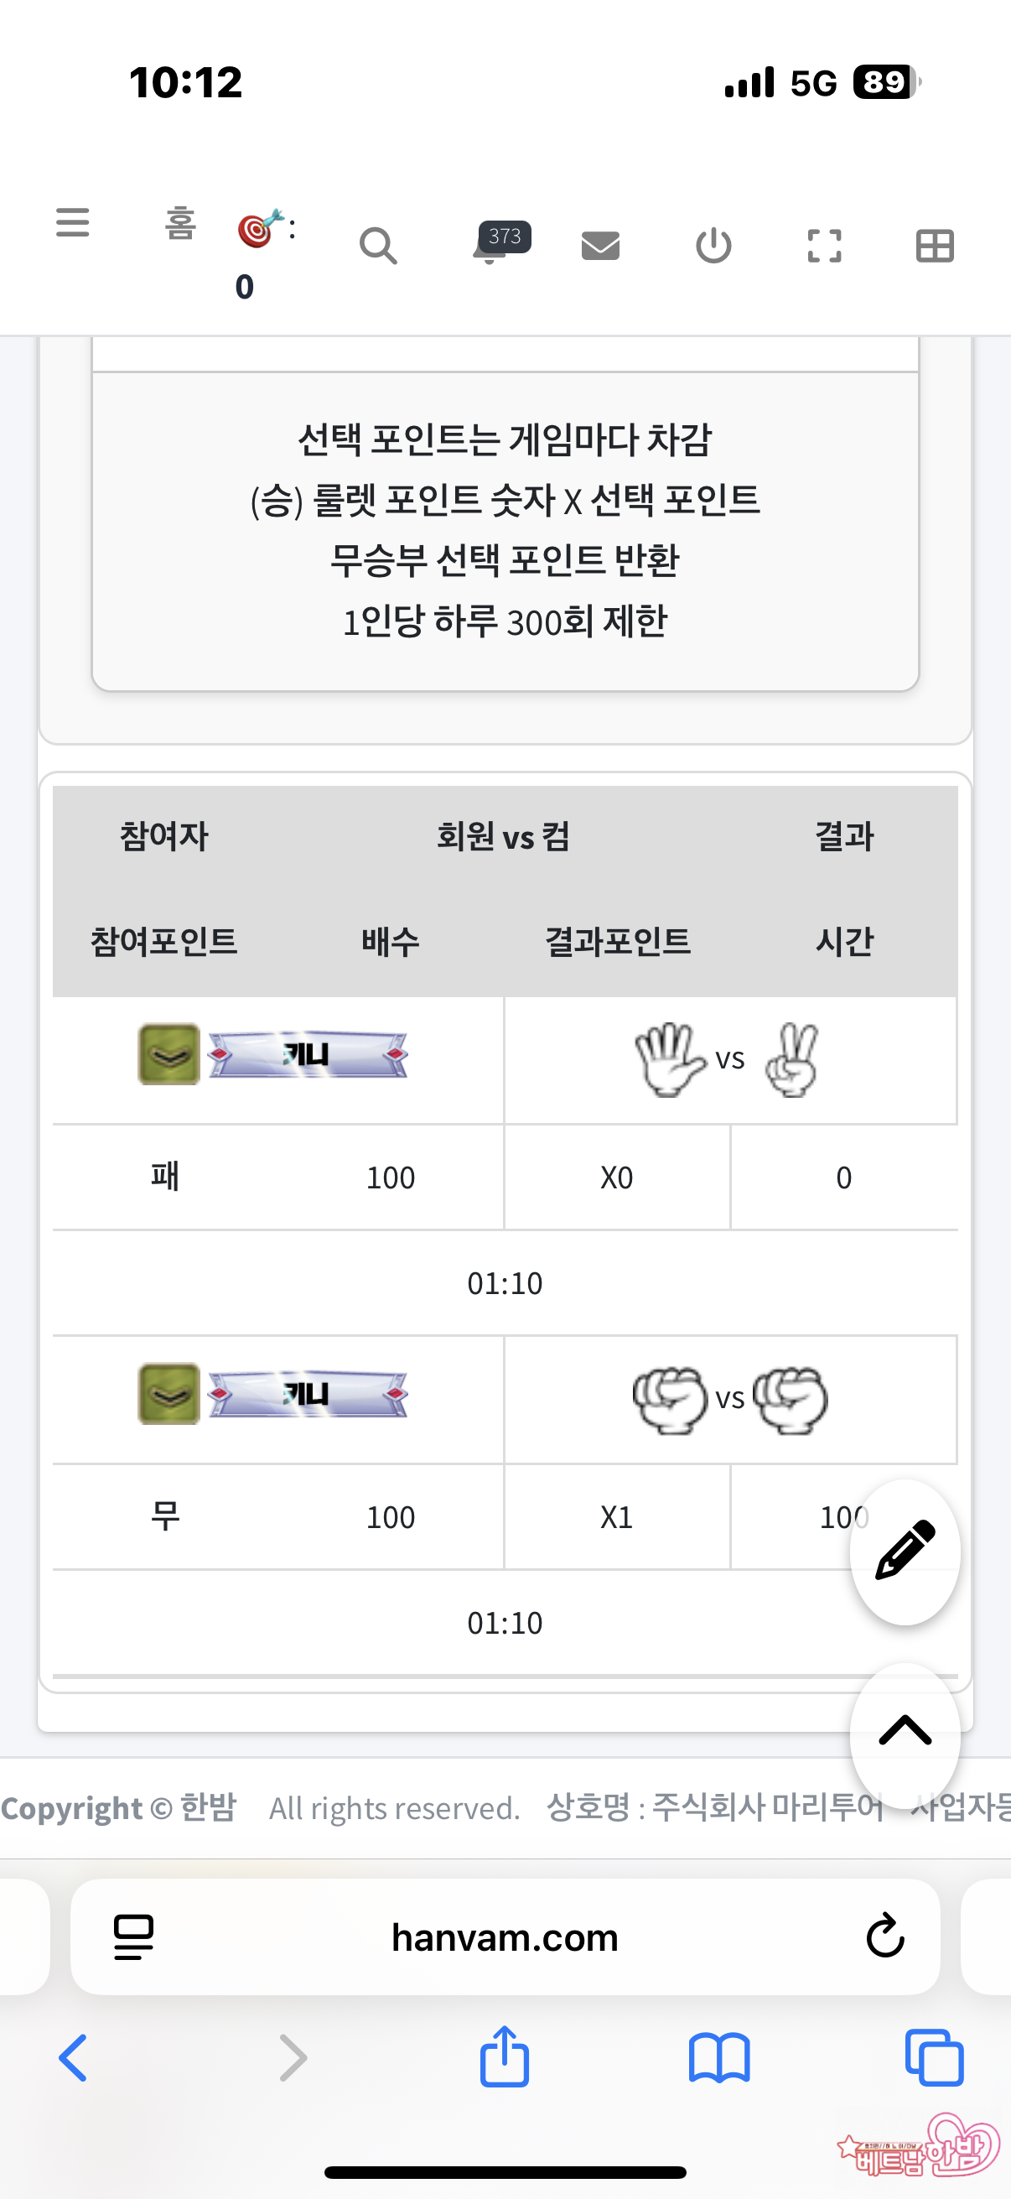Image resolution: width=1011 pixels, height=2199 pixels.
Task: Open the Safari share sheet
Action: pos(505,2056)
